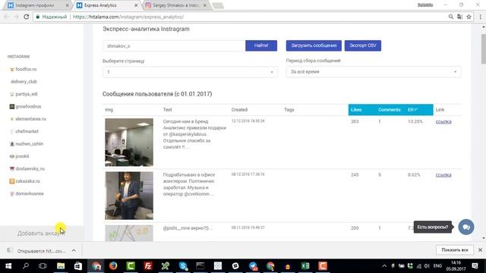Image resolution: width=486 pixels, height=273 pixels.
Task: Click the Экспорт CSV button
Action: tap(363, 45)
